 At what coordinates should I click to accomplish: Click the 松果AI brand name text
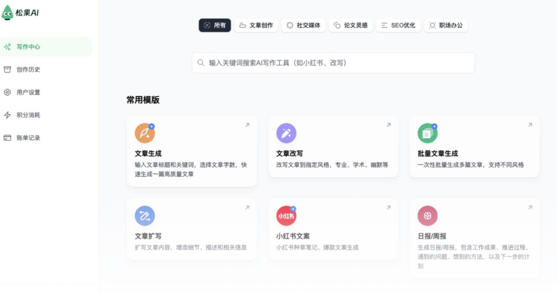27,13
